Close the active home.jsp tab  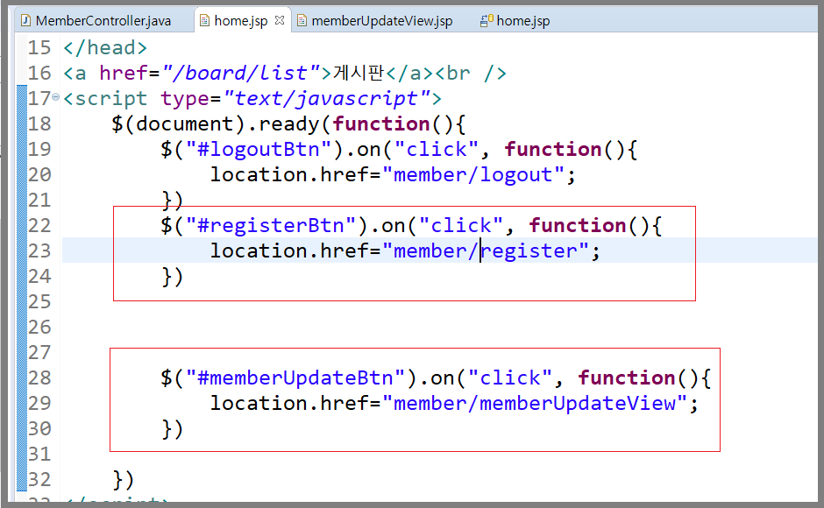[x=280, y=20]
